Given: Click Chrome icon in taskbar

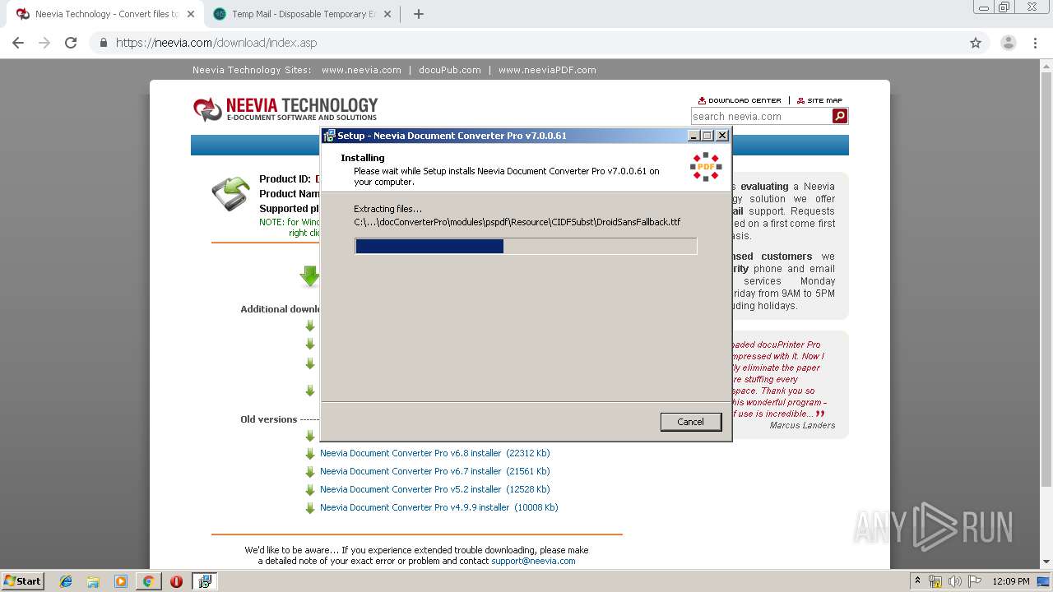Looking at the screenshot, I should coord(148,581).
